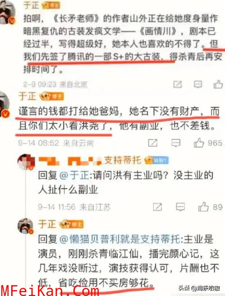Like the reply with 89 likes

(x=203, y=207)
